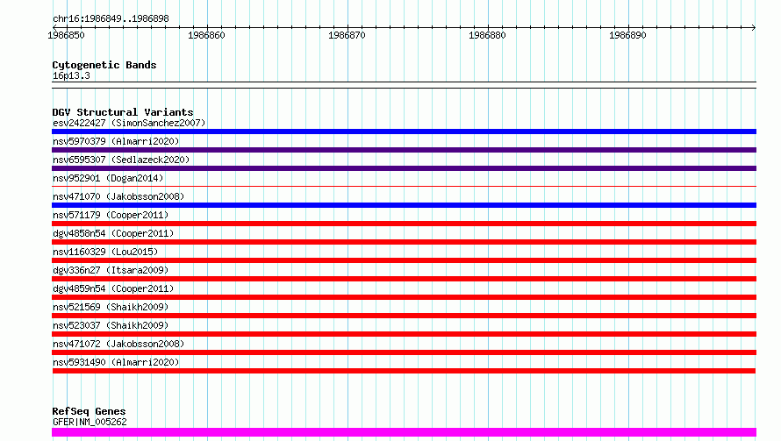Select the magenta GFER gene bar

(x=404, y=432)
